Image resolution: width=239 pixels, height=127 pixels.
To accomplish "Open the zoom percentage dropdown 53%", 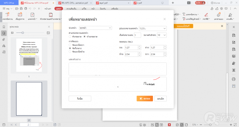I will (x=195, y=125).
